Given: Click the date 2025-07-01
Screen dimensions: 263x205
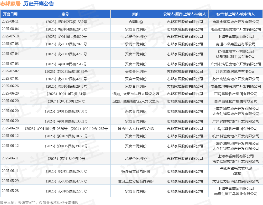Looking at the screenshot, I should point(10,78).
